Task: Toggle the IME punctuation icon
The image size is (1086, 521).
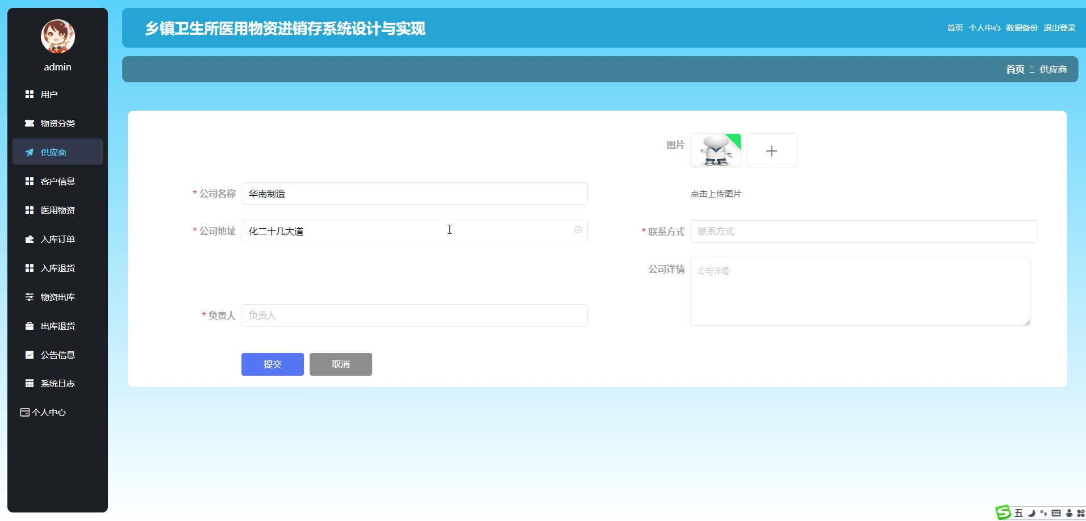Action: [1043, 513]
